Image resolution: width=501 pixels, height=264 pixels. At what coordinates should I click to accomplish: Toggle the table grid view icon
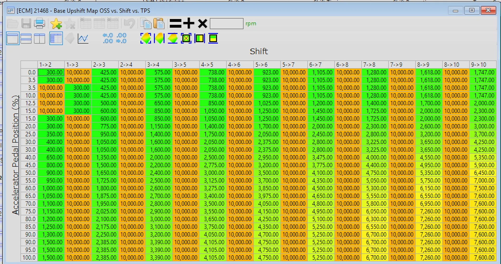(x=56, y=39)
